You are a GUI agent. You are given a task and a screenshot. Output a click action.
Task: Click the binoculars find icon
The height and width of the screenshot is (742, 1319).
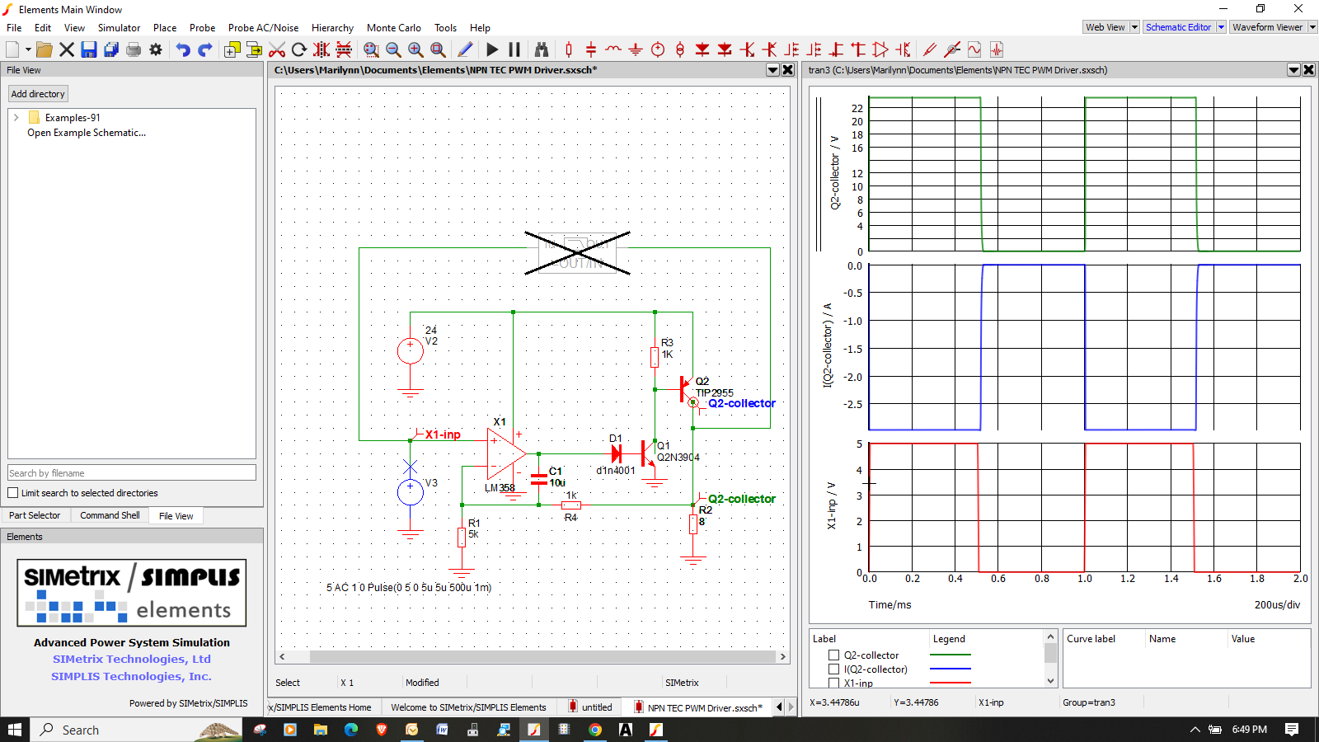[542, 49]
